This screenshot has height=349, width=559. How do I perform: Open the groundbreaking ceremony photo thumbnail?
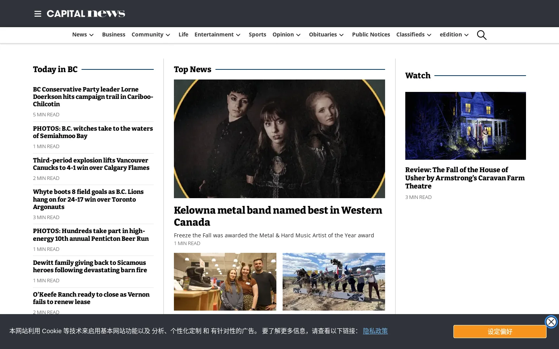334,282
